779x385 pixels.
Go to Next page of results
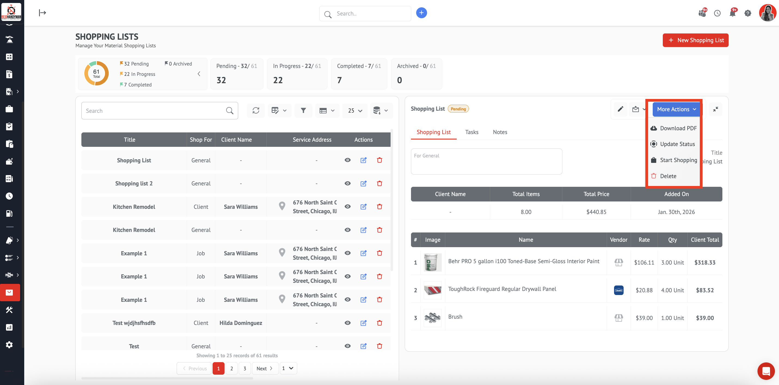tap(265, 368)
